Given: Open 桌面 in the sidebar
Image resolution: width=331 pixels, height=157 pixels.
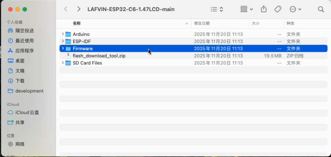Looking at the screenshot, I should tap(16, 61).
